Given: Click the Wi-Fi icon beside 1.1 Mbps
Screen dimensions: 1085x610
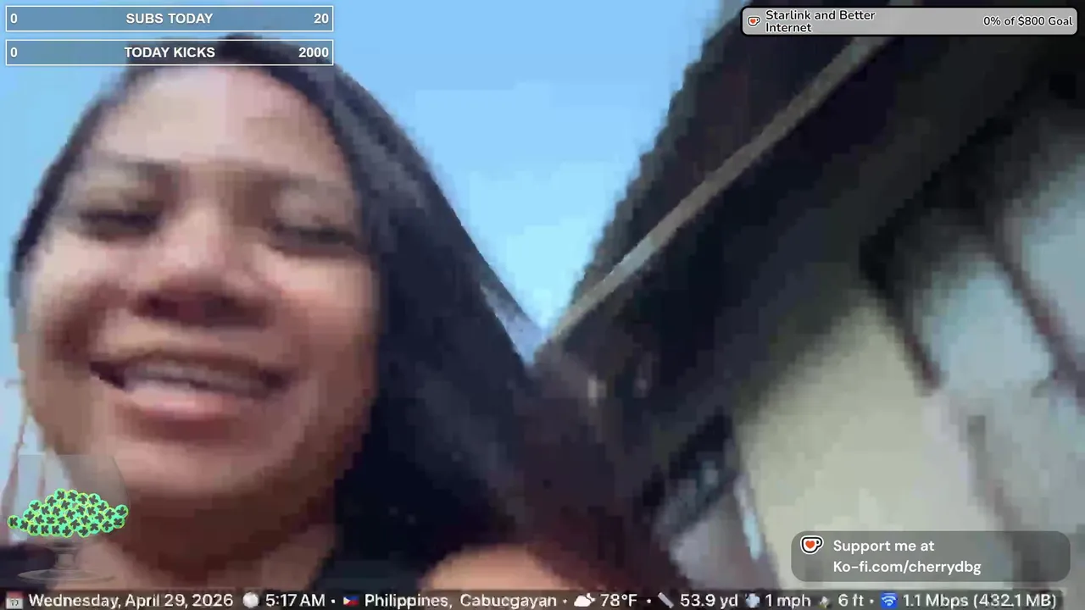Looking at the screenshot, I should [888, 601].
